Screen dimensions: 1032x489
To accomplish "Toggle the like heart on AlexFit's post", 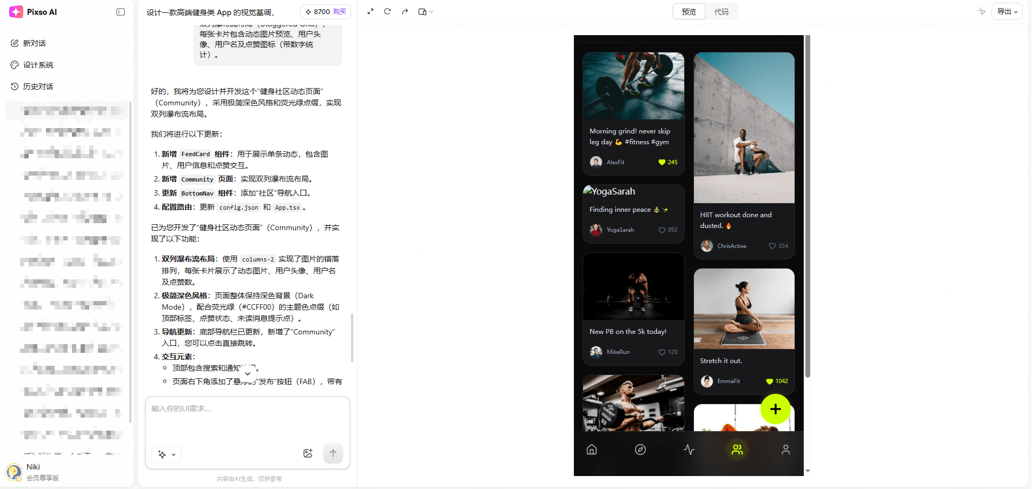I will [x=661, y=162].
